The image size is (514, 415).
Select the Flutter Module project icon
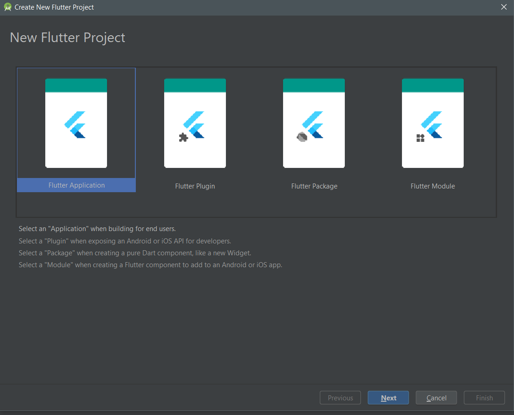(x=433, y=123)
